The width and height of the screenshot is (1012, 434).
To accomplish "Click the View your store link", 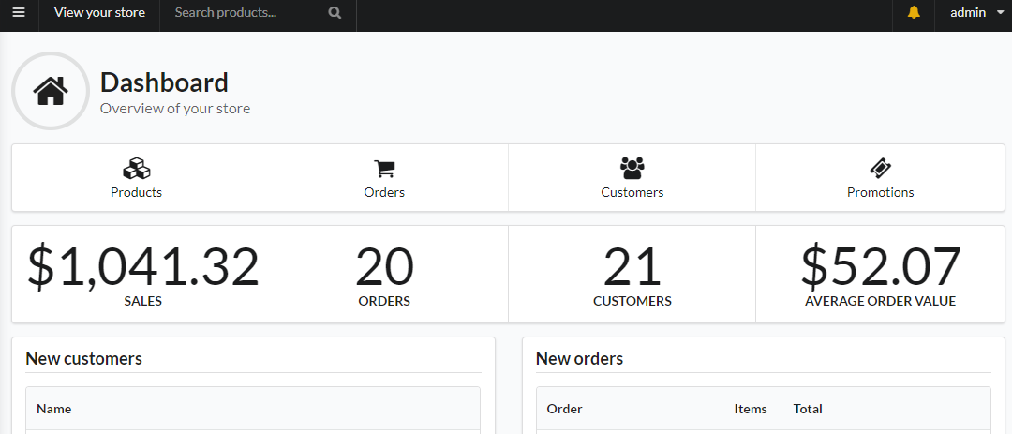I will 99,12.
